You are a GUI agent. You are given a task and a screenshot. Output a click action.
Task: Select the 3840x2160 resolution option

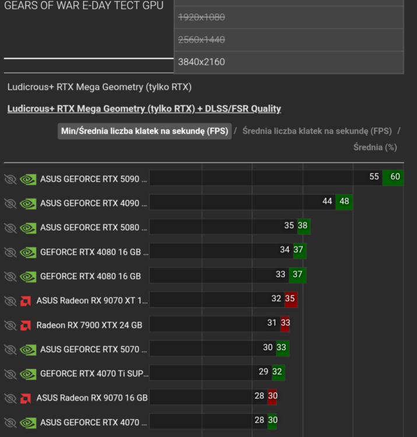click(x=289, y=62)
